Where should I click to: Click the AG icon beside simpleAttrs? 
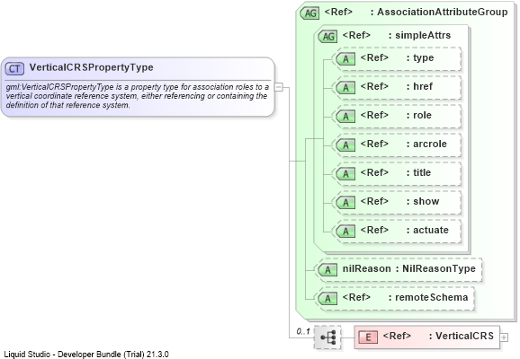[x=327, y=37]
